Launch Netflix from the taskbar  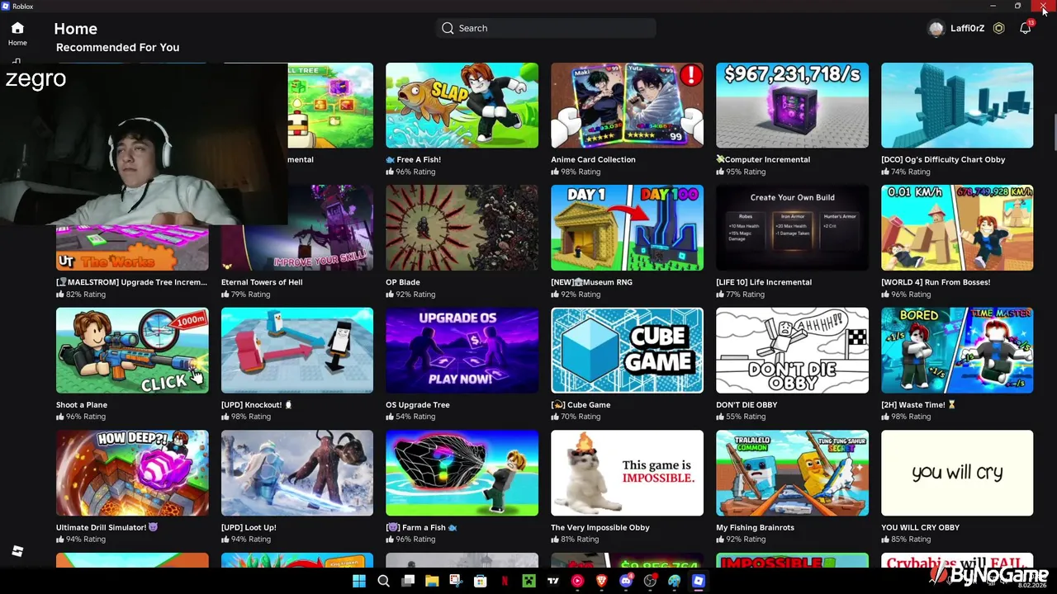505,581
